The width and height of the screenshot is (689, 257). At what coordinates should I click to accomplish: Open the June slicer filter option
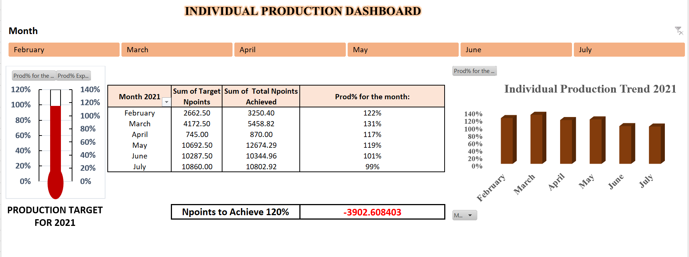tap(516, 50)
